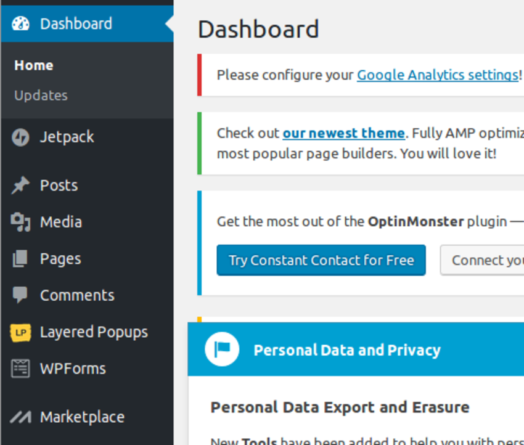The image size is (524, 445).
Task: Click the Pages stacked-sheets icon
Action: click(x=20, y=259)
